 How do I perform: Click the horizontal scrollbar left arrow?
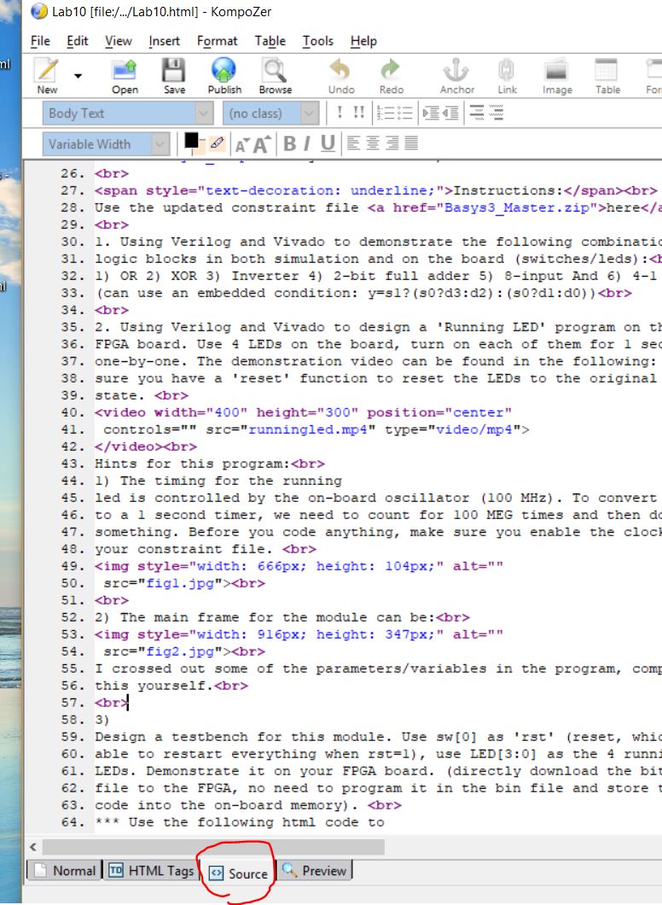point(34,847)
